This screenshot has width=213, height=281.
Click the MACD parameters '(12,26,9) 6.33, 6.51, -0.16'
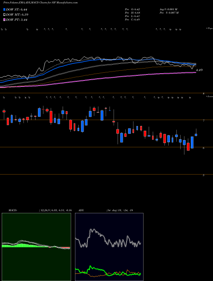click(x=55, y=210)
